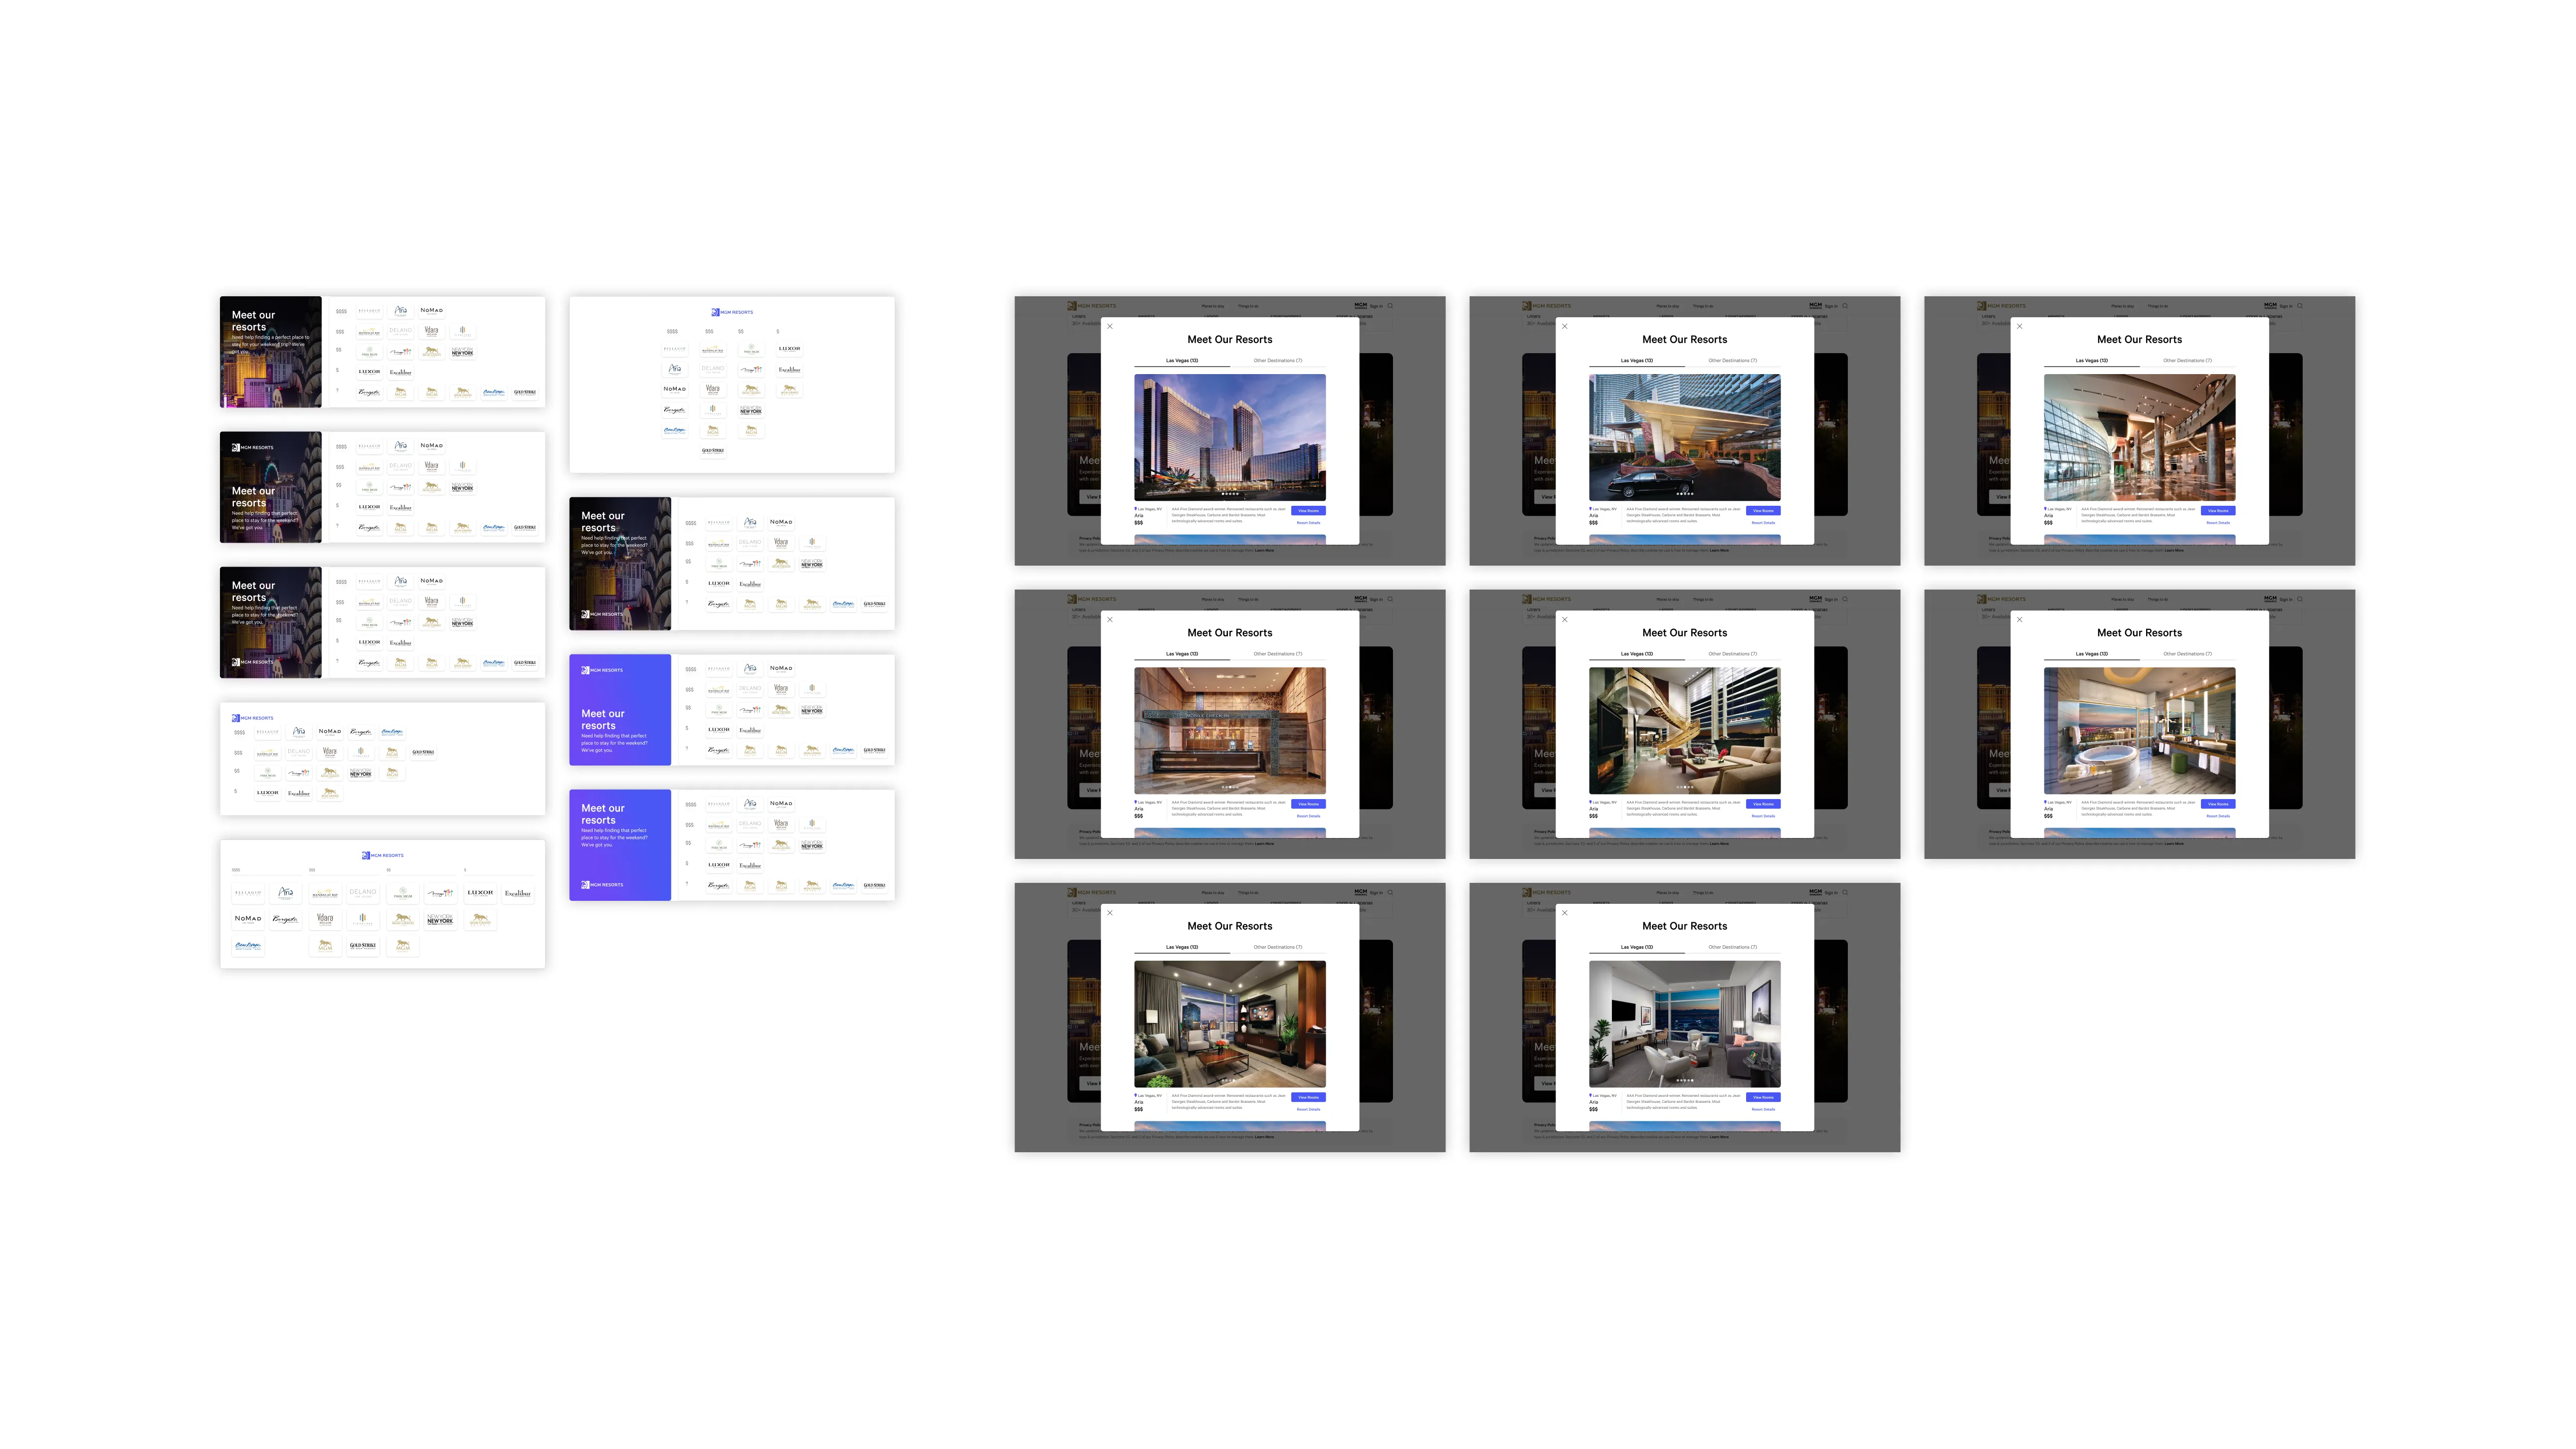Open Other Destinations (7) in spiral staircase suite modal
This screenshot has height=1449, width=2576.
click(x=1733, y=653)
